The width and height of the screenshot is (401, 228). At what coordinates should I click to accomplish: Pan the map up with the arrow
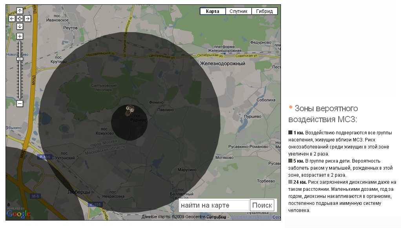[x=20, y=11]
